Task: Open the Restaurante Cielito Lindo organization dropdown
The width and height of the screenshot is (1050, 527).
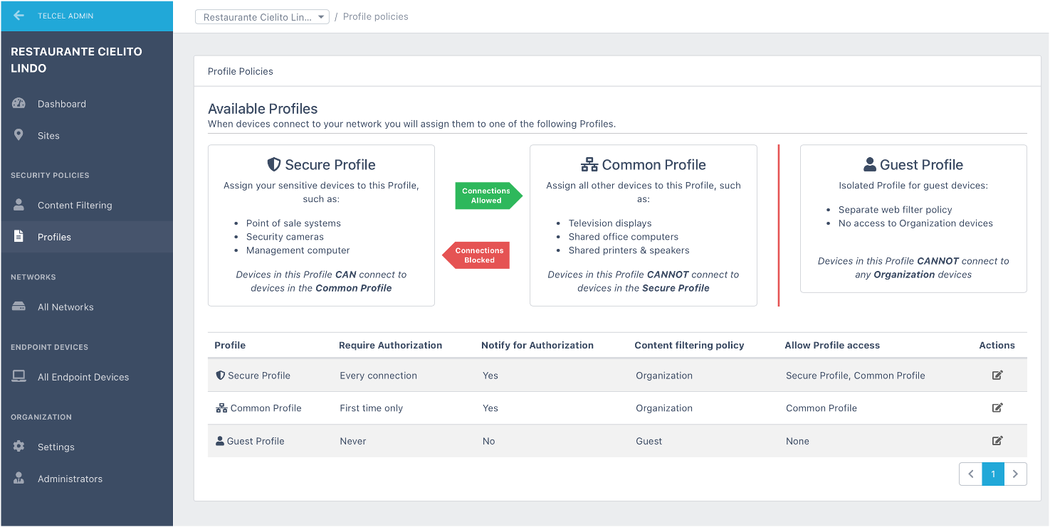Action: click(x=262, y=16)
